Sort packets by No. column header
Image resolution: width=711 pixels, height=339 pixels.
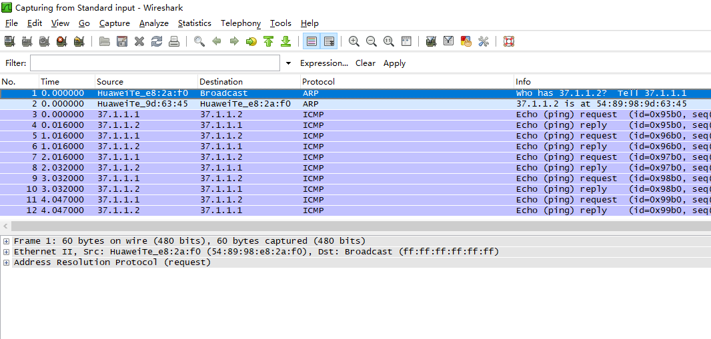(19, 81)
